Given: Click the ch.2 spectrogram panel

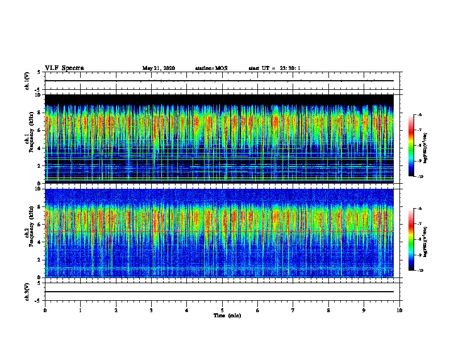Looking at the screenshot, I should point(219,233).
